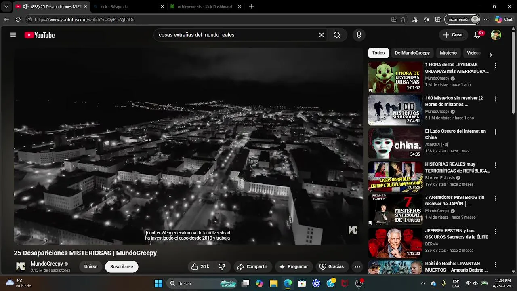Select the 'De MundoCreepy' filter chip
Viewport: 517px width, 291px height.
pos(412,53)
